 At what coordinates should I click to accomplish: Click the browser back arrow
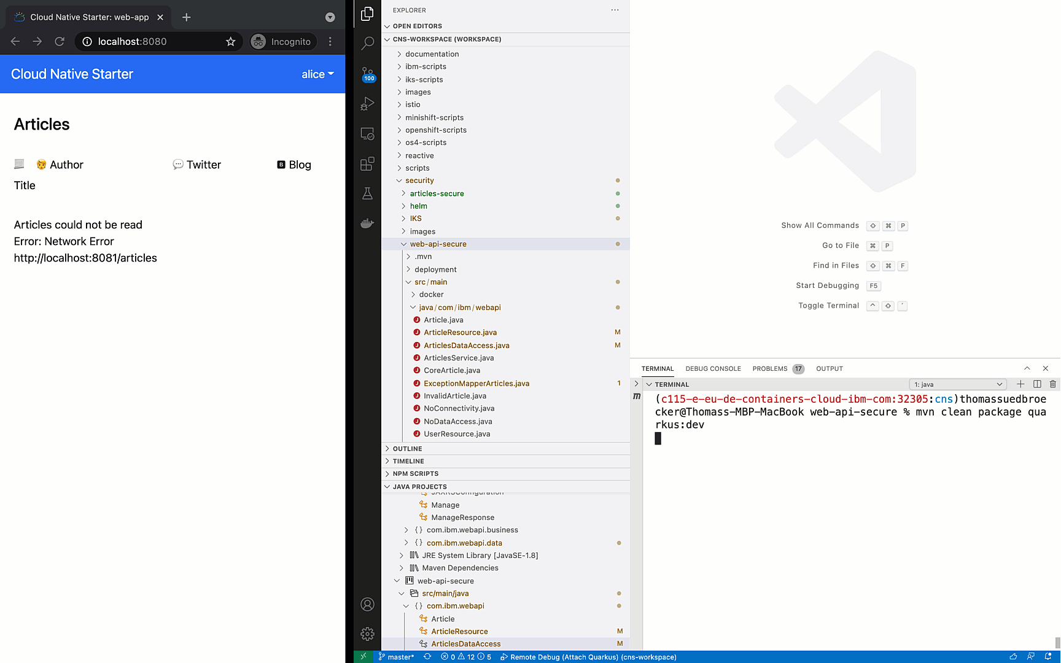coord(15,42)
